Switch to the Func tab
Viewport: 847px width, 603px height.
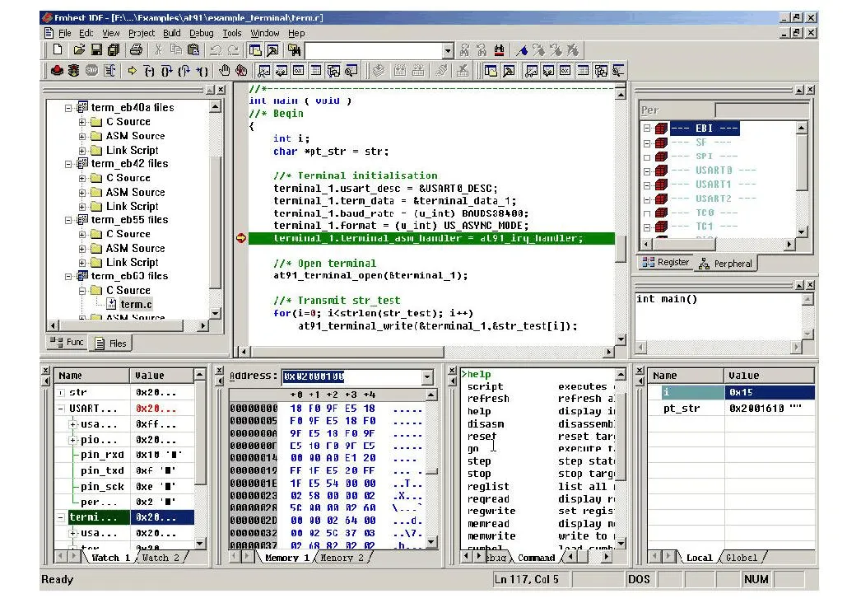tap(67, 343)
